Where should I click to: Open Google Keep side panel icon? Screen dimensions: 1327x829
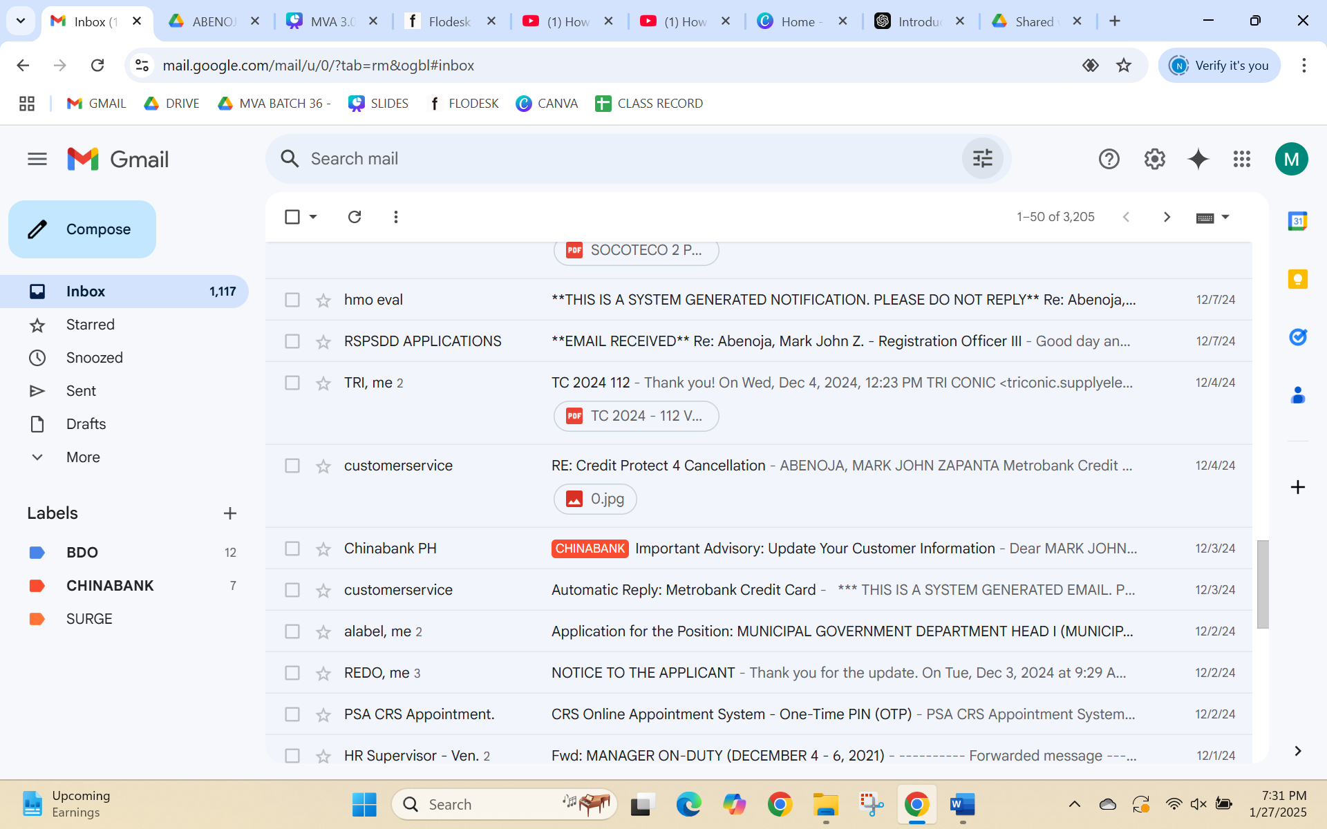click(1297, 279)
